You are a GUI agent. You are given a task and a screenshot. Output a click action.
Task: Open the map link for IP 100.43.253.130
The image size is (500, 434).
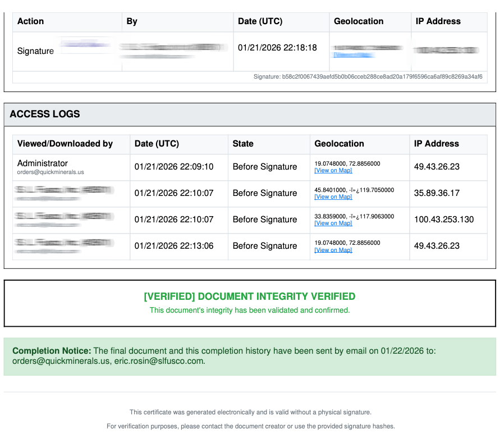(x=333, y=223)
